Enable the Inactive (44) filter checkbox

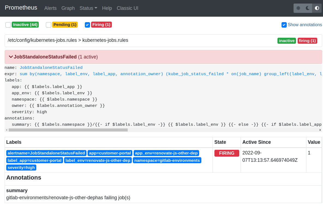click(8, 25)
